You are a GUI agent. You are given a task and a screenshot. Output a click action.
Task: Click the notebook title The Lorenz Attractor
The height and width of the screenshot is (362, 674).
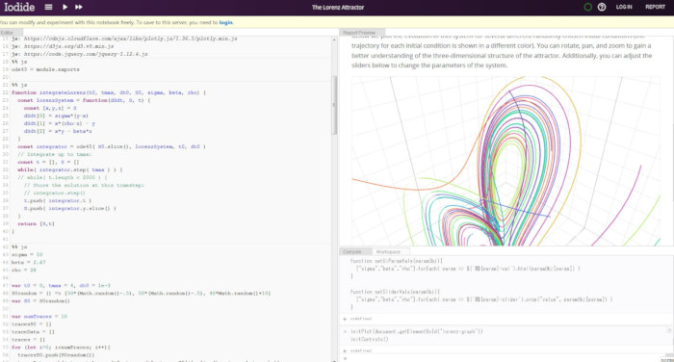(x=338, y=8)
